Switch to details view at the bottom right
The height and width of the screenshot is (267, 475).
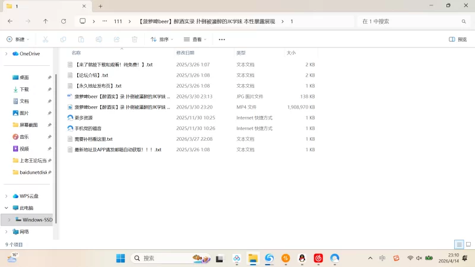(459, 244)
